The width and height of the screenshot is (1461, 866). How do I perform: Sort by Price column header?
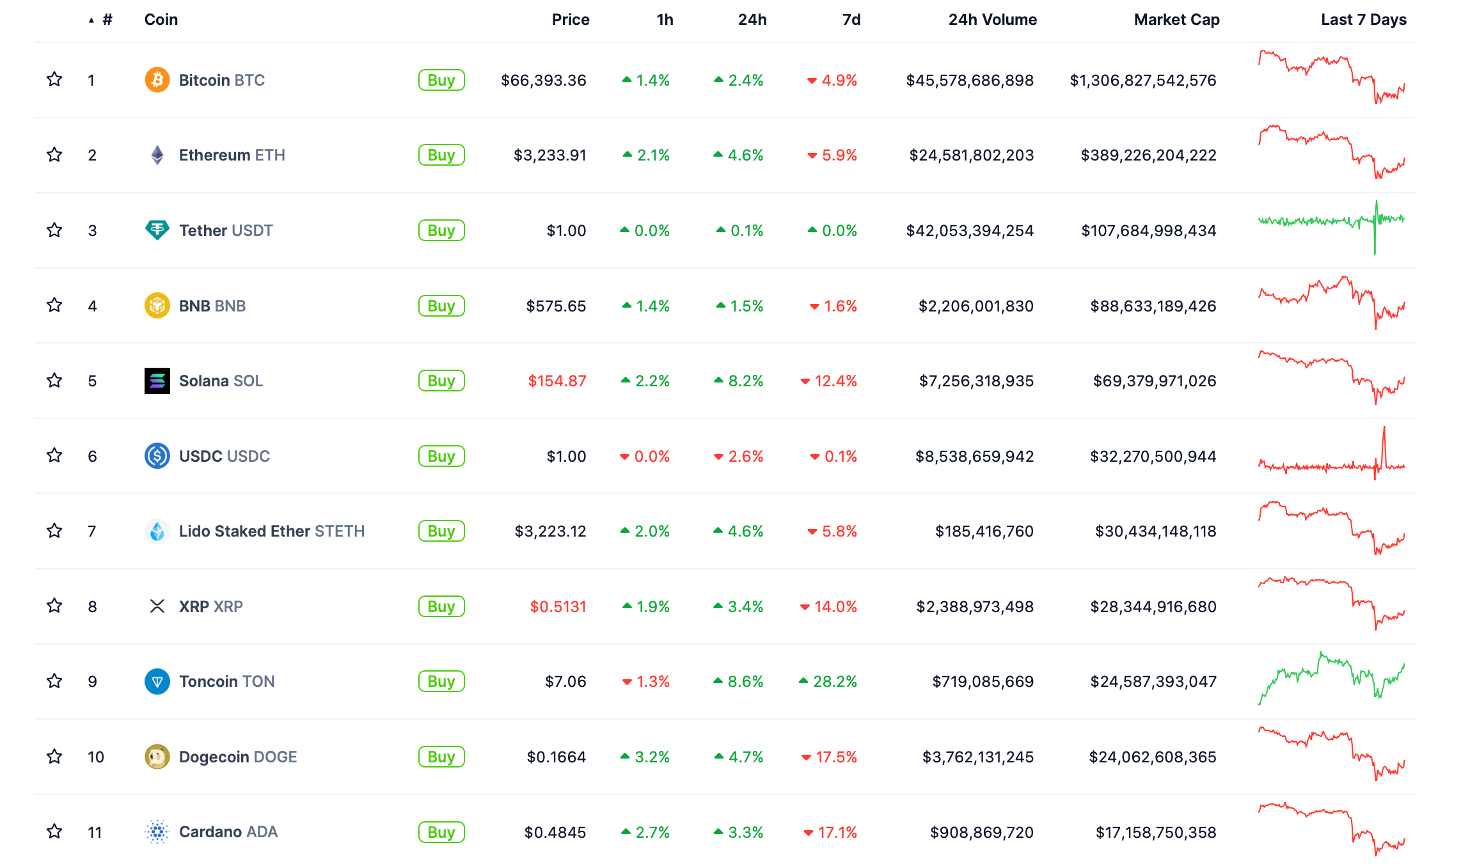tap(570, 20)
